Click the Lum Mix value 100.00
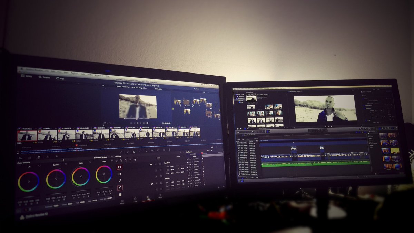Screen dimensions: 414x233 coord(109,198)
